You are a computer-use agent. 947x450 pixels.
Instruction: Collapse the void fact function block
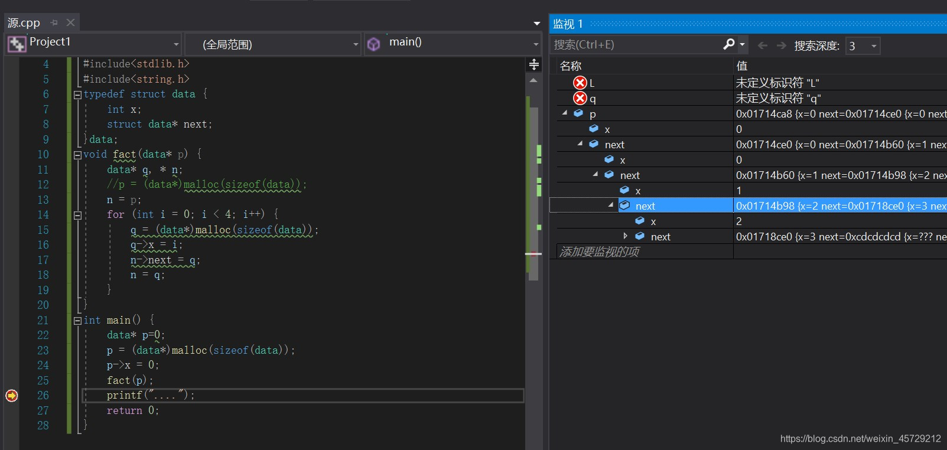77,155
